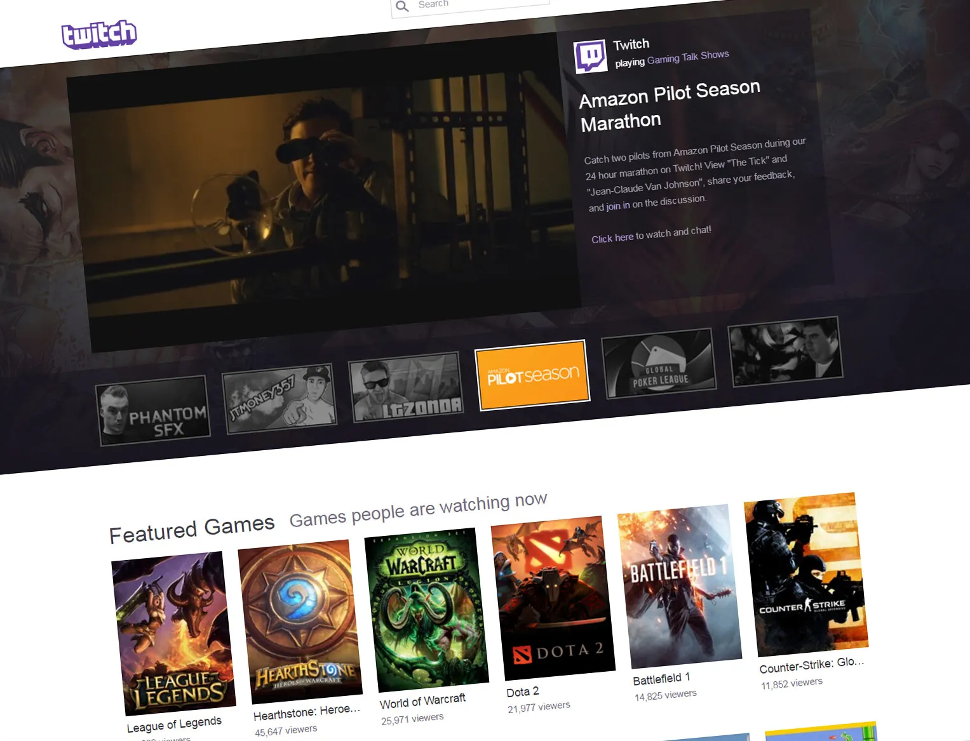This screenshot has width=970, height=741.
Task: Click the search magnifier icon
Action: tap(402, 6)
